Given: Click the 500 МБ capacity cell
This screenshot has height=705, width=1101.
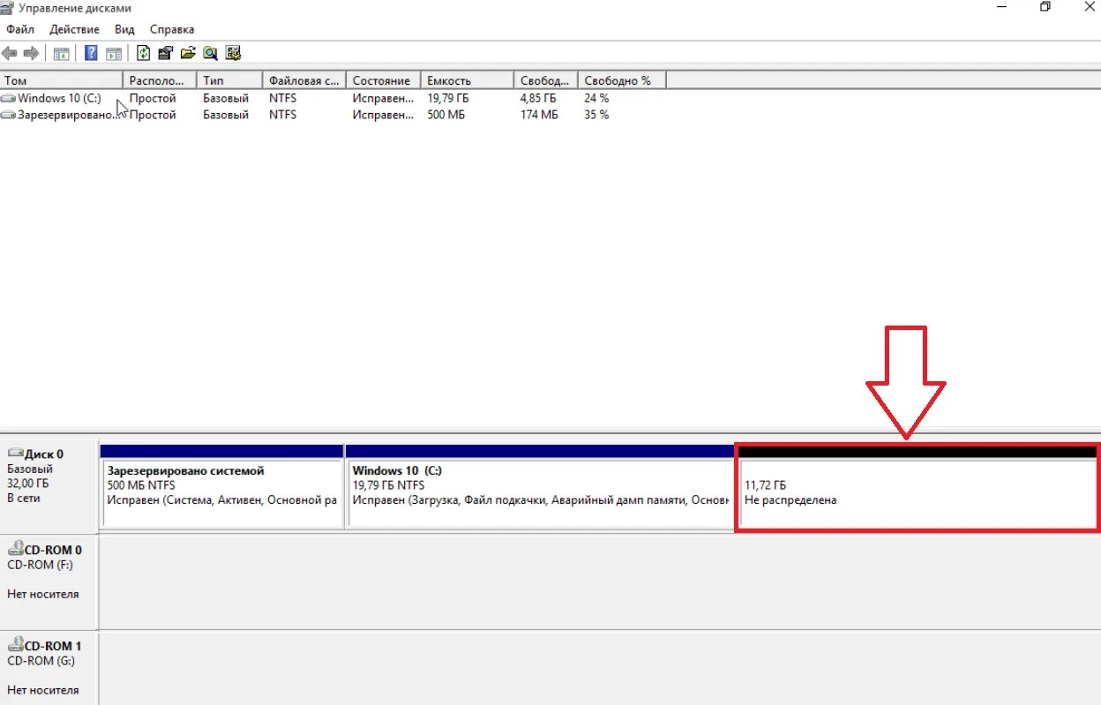Looking at the screenshot, I should pos(446,116).
